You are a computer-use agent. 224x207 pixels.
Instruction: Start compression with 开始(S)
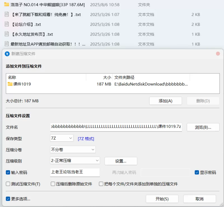pos(162,199)
